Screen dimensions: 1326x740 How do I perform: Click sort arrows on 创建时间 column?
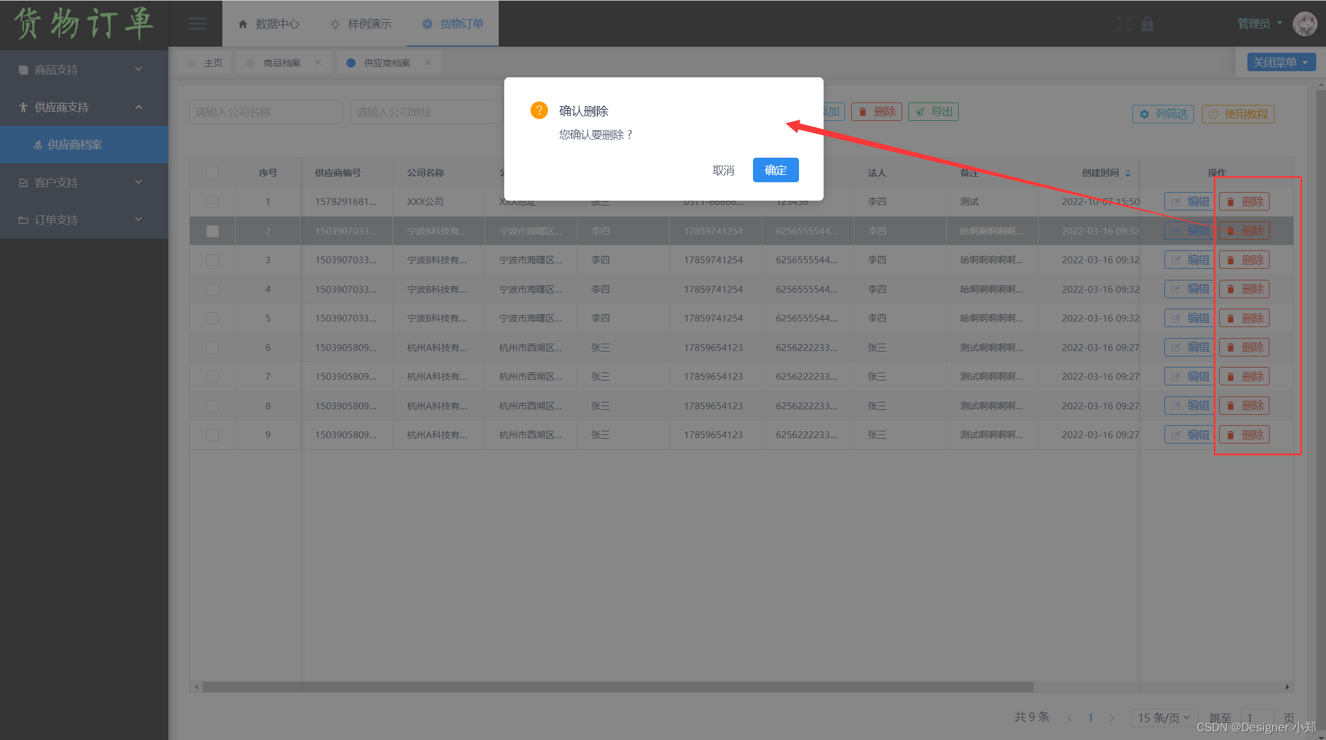[x=1128, y=174]
